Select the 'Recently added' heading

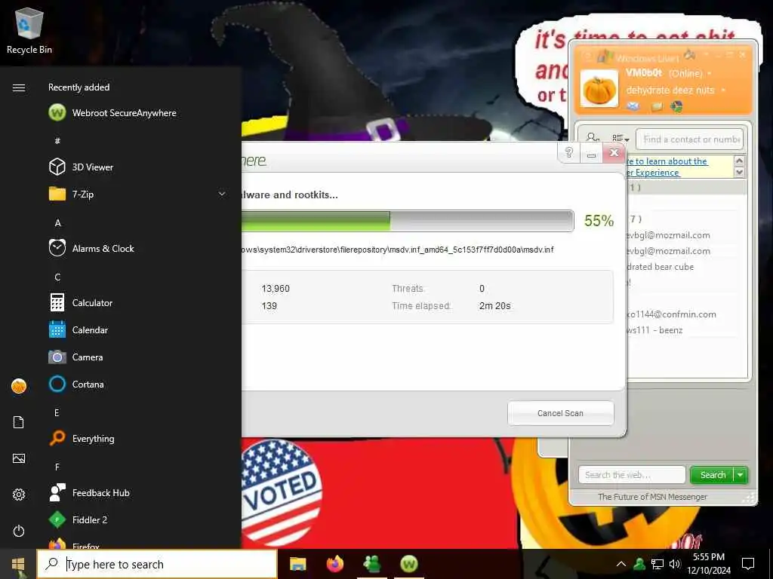click(79, 87)
